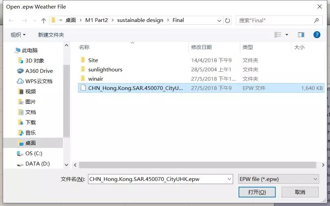The image size is (330, 206).
Task: Sort by 类型 column header
Action: pyautogui.click(x=248, y=47)
